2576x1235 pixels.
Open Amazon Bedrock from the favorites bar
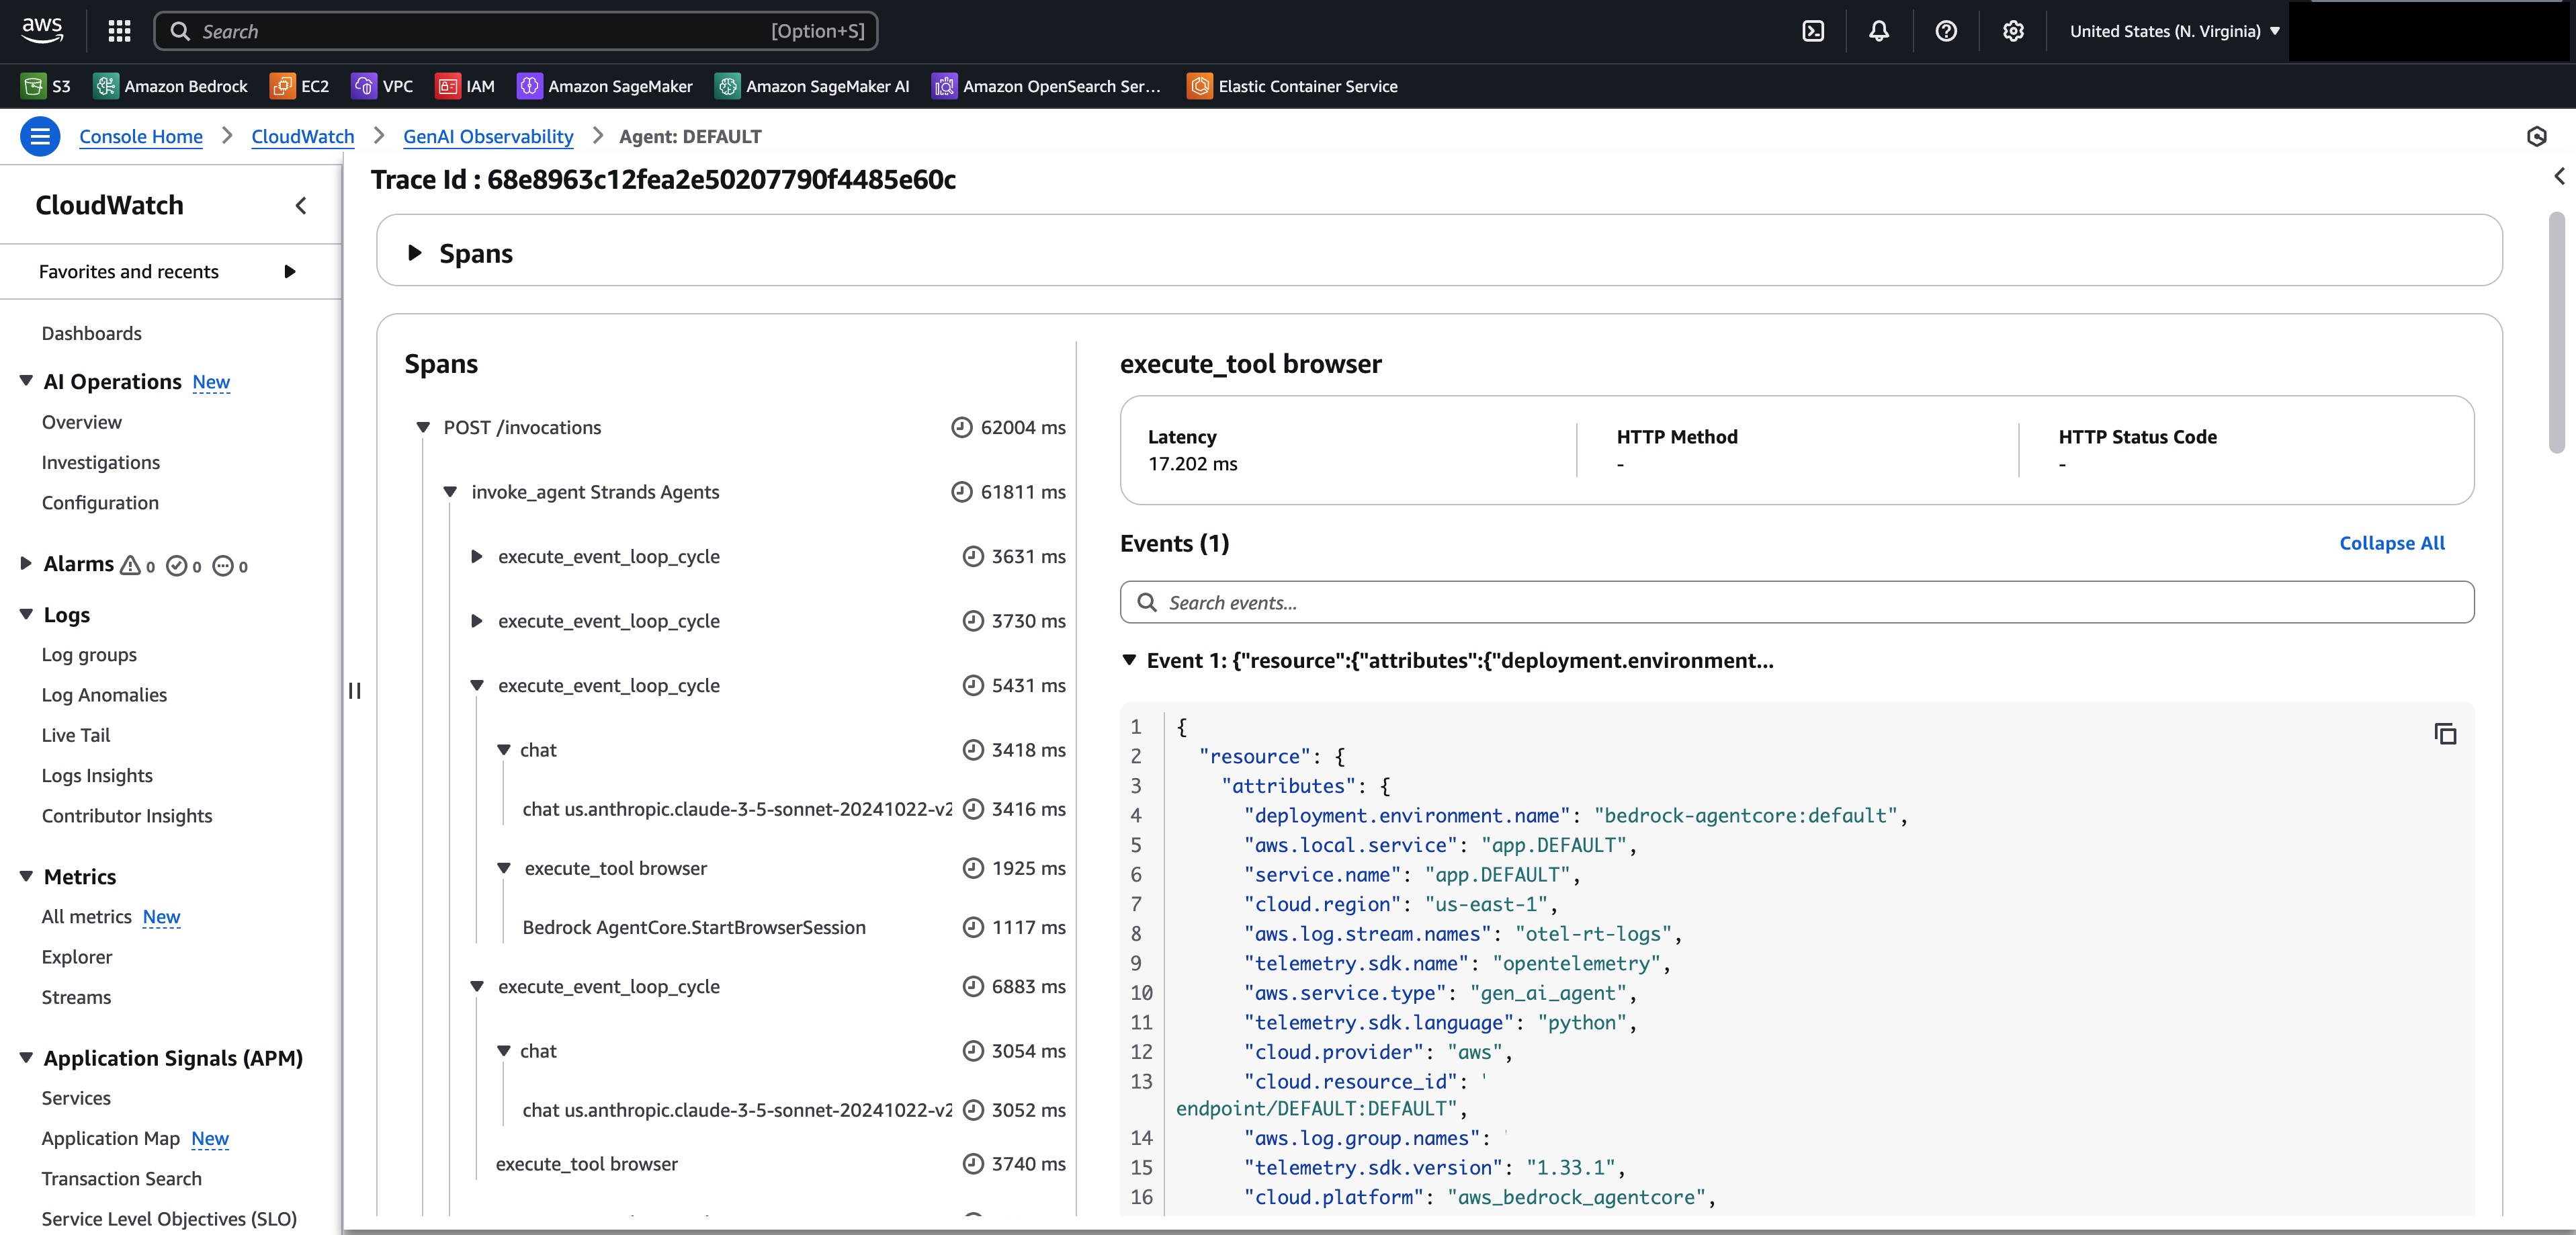tap(170, 86)
